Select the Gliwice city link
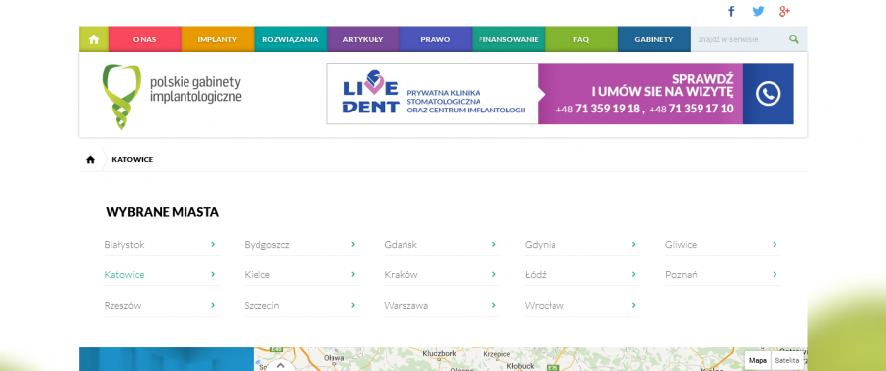The width and height of the screenshot is (886, 371). click(x=681, y=245)
